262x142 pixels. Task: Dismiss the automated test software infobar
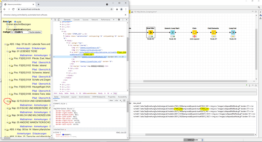pos(125,15)
